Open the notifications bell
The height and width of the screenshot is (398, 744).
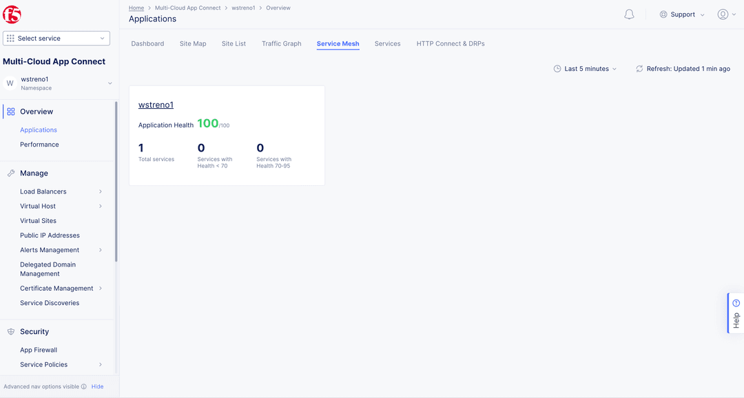(628, 13)
